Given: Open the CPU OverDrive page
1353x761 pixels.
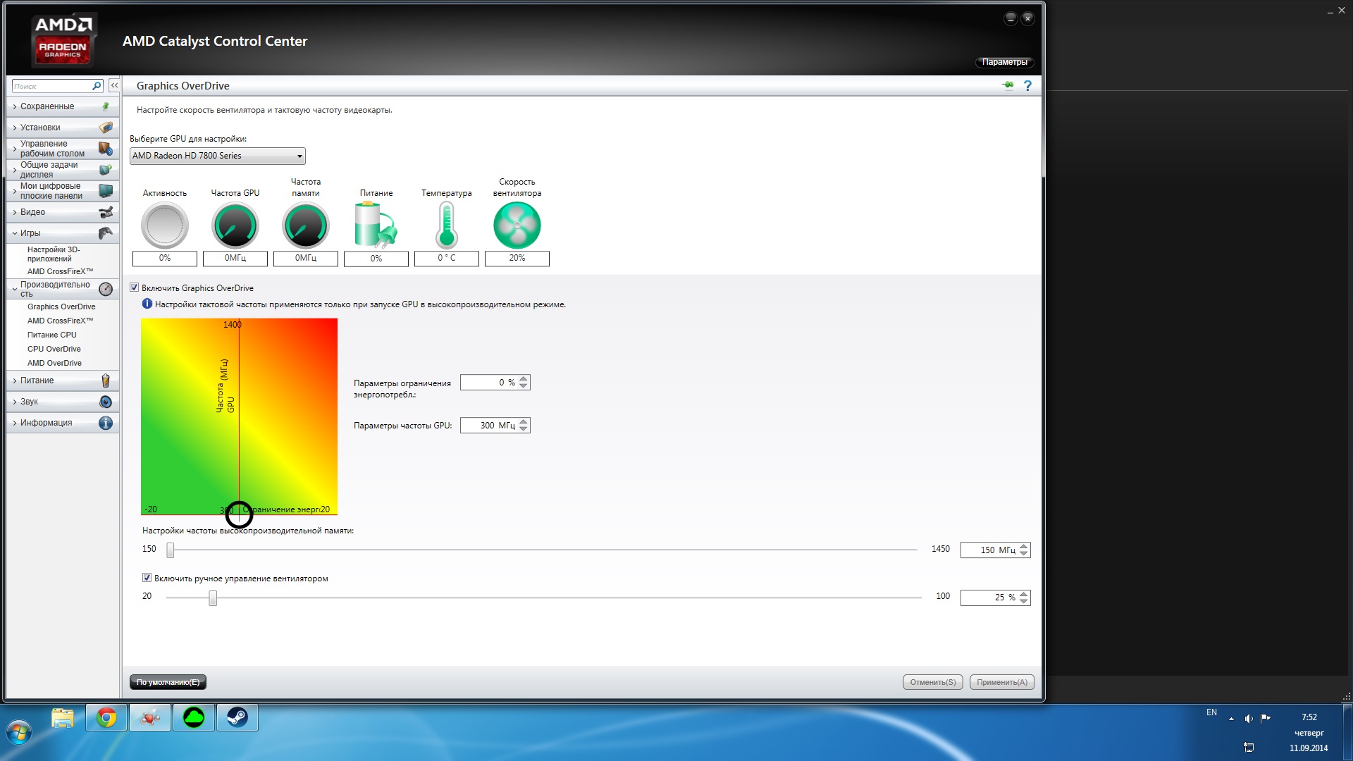Looking at the screenshot, I should pyautogui.click(x=54, y=349).
